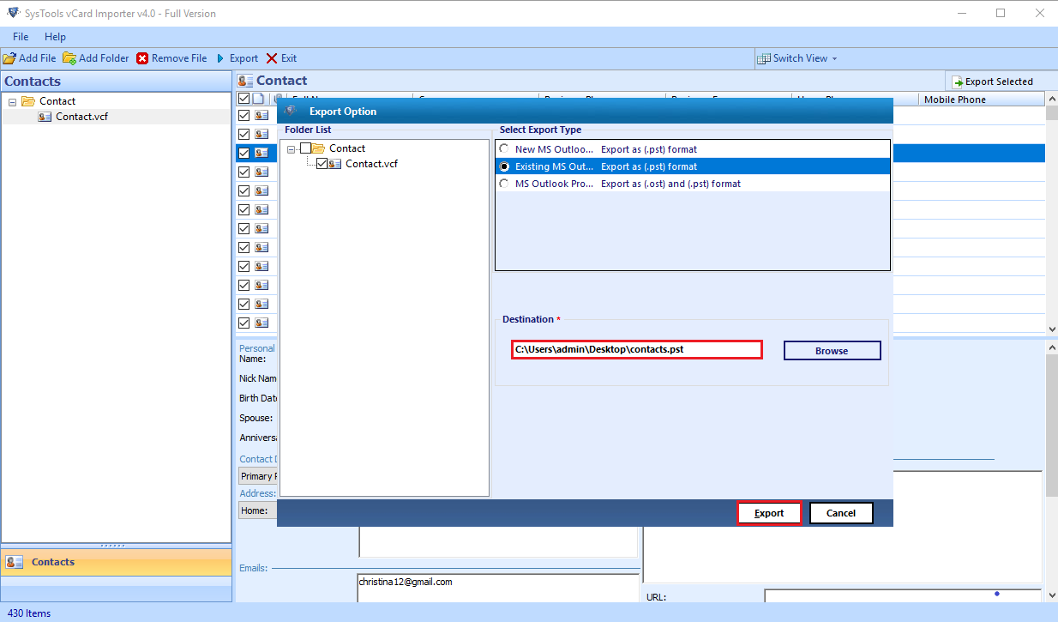The image size is (1058, 622).
Task: Select New MS Outlook radio button
Action: [x=504, y=149]
